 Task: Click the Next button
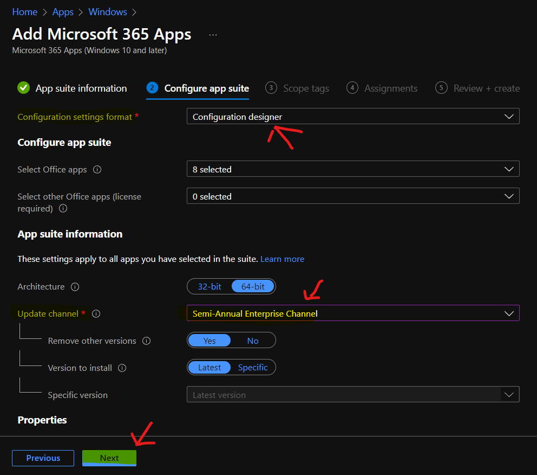tap(109, 458)
